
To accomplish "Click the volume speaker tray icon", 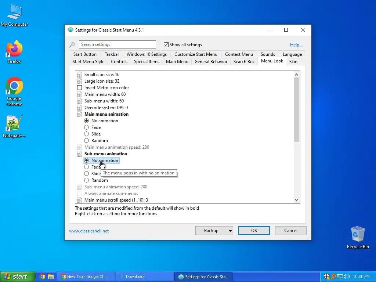I will pyautogui.click(x=347, y=276).
